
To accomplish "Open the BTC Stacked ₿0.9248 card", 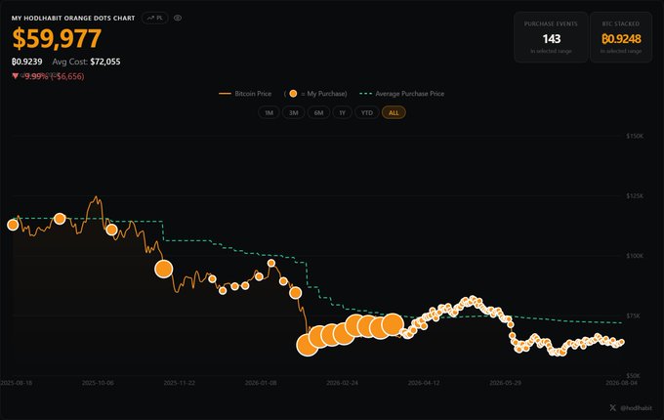I will pyautogui.click(x=621, y=37).
